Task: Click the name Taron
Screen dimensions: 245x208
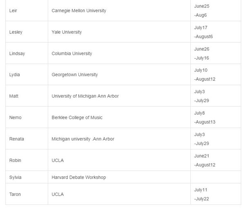Action: pyautogui.click(x=15, y=195)
